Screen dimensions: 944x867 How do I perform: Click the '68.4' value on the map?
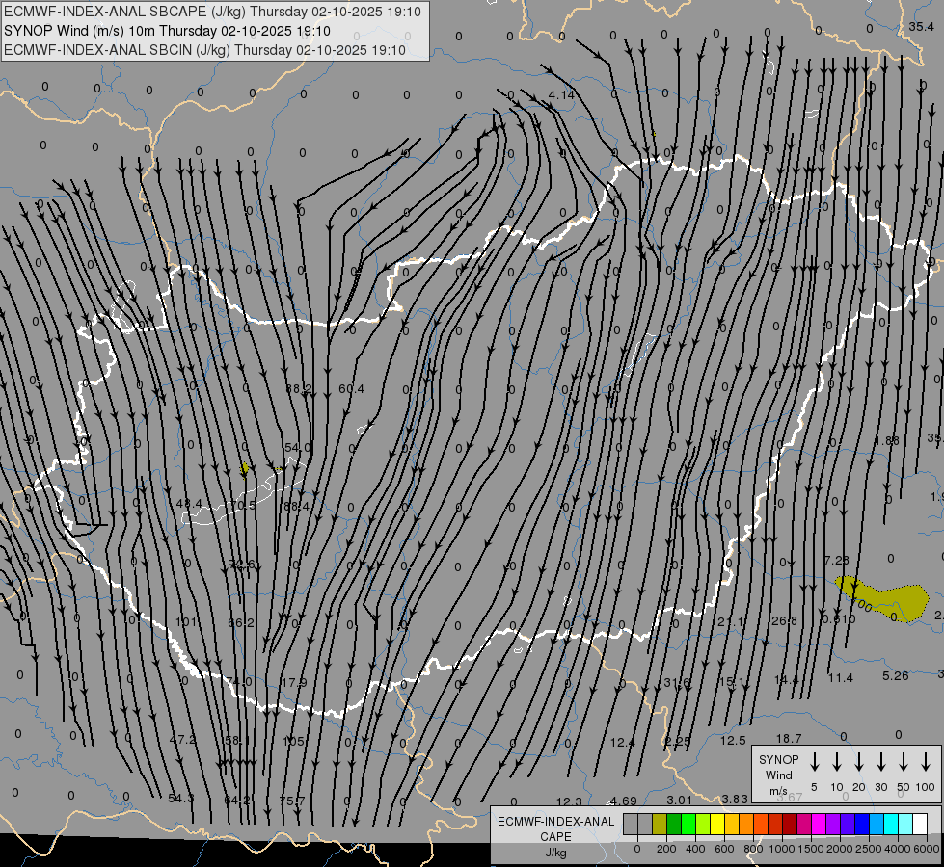(x=296, y=507)
